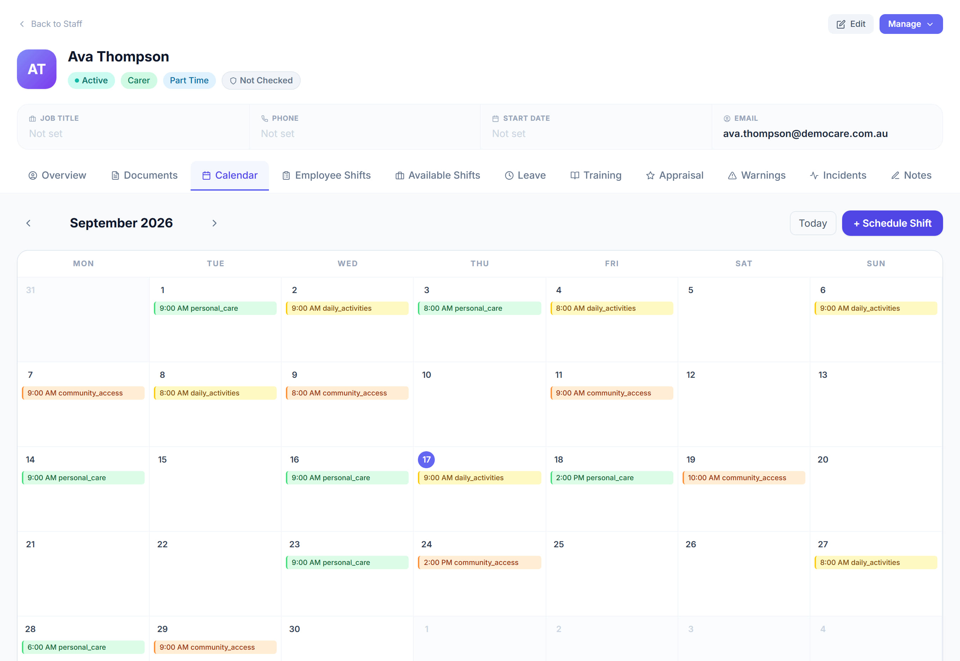This screenshot has height=661, width=960.
Task: Open Sept 29 9:00 AM community_access shift
Action: tap(215, 647)
